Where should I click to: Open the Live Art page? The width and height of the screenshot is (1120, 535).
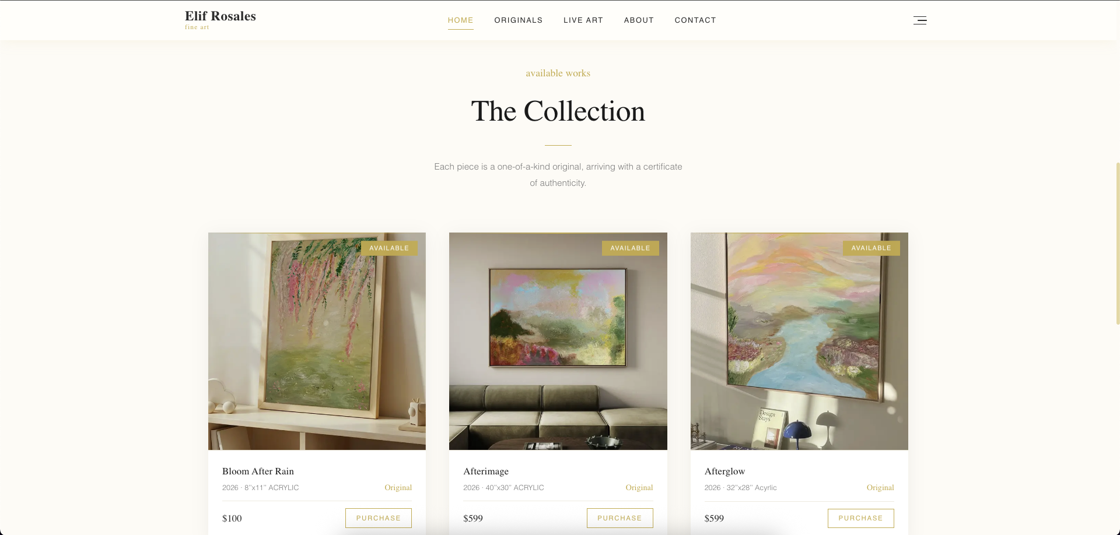583,20
